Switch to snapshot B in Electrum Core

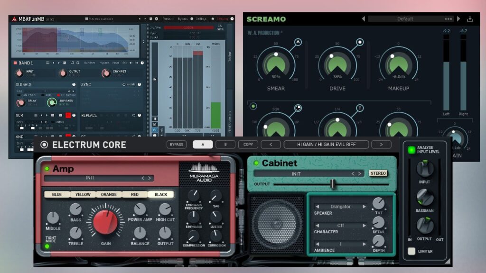pos(225,145)
